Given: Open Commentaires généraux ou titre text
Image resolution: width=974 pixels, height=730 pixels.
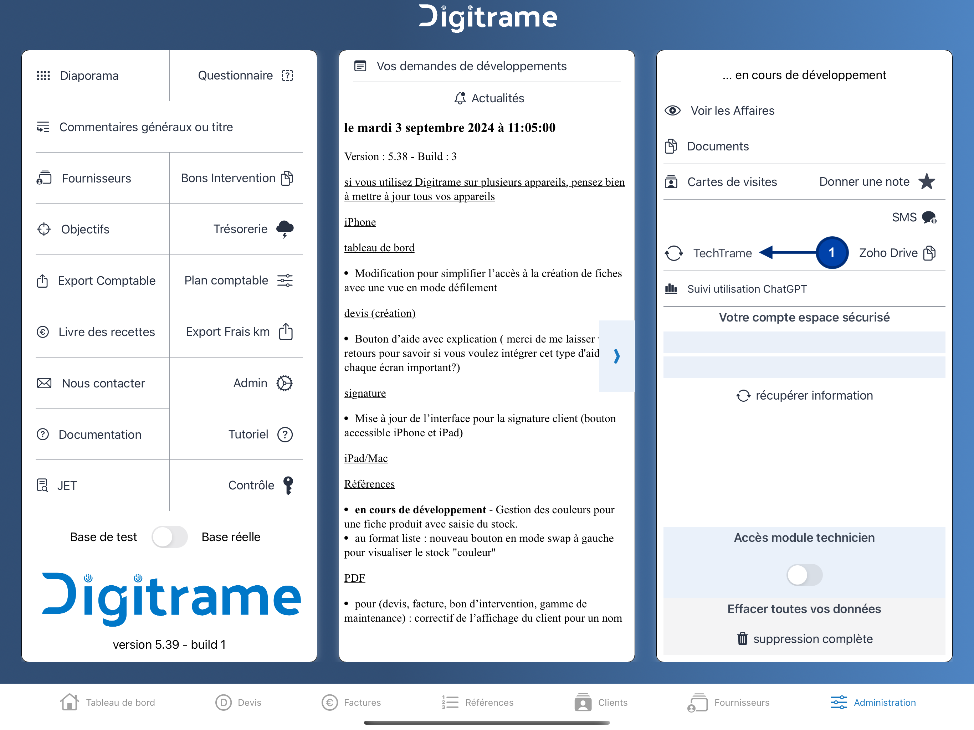Looking at the screenshot, I should pos(146,127).
